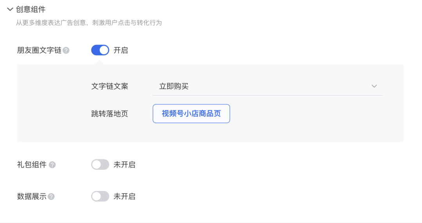The height and width of the screenshot is (223, 422).
Task: Click the help icon beside 朋友圈文字链
Action: [x=66, y=50]
